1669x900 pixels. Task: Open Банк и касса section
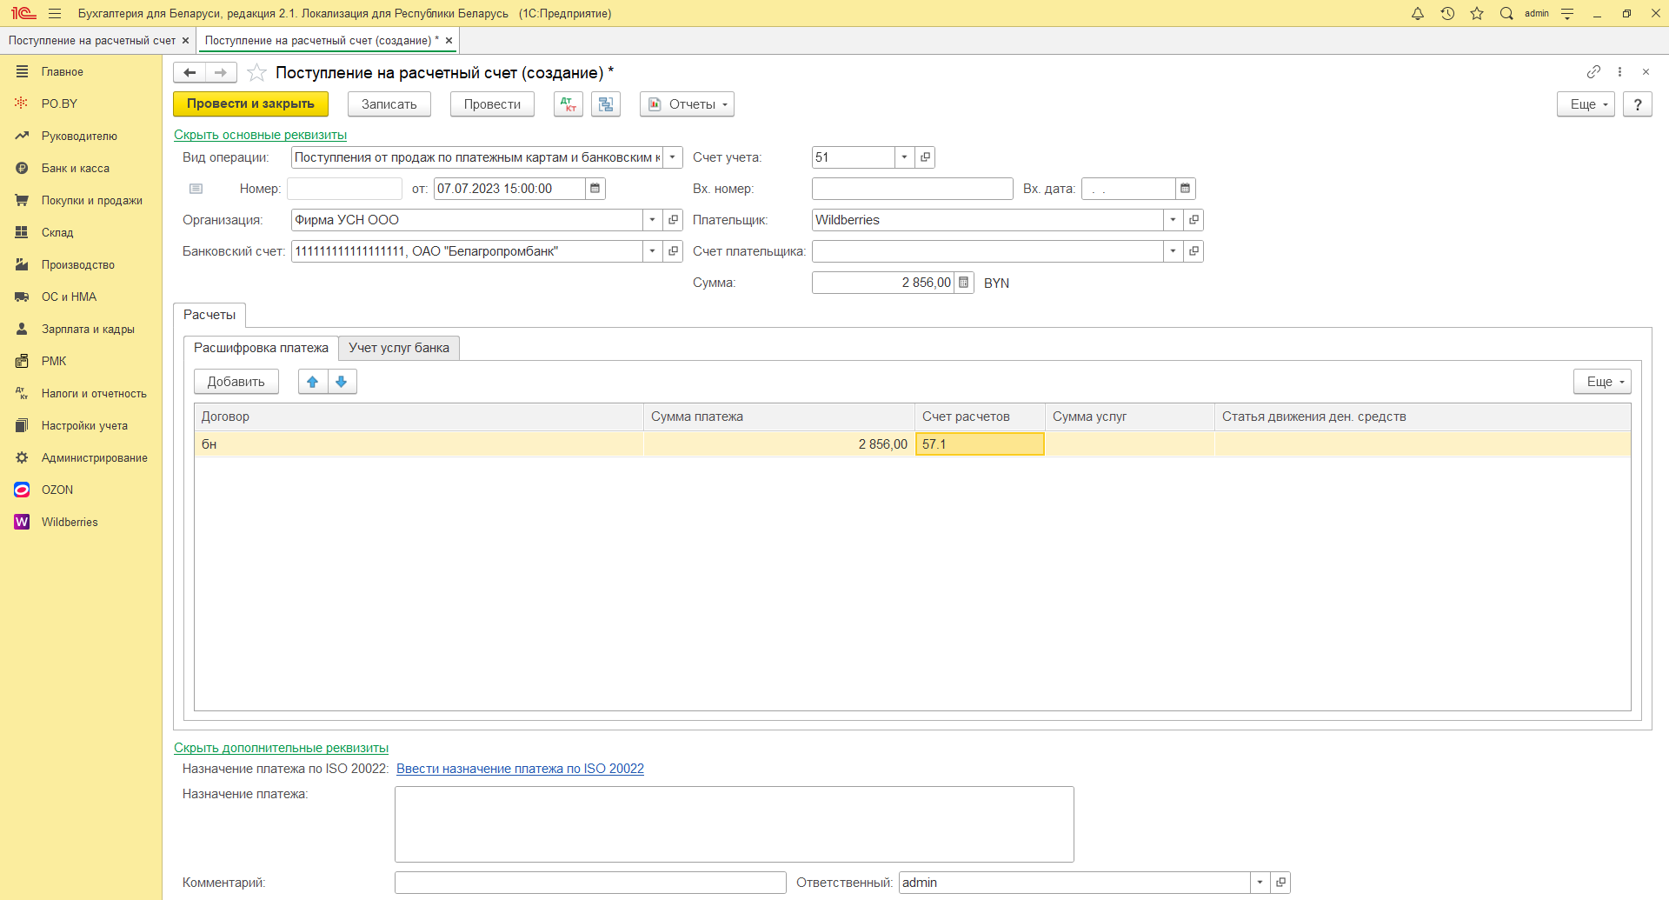tap(76, 168)
